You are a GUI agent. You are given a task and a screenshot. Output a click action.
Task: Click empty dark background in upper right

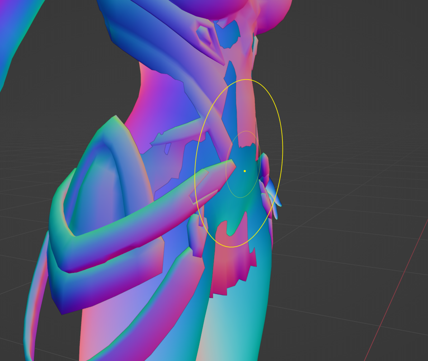(358, 54)
